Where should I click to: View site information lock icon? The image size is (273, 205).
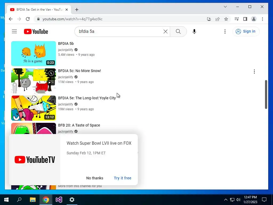[38, 19]
